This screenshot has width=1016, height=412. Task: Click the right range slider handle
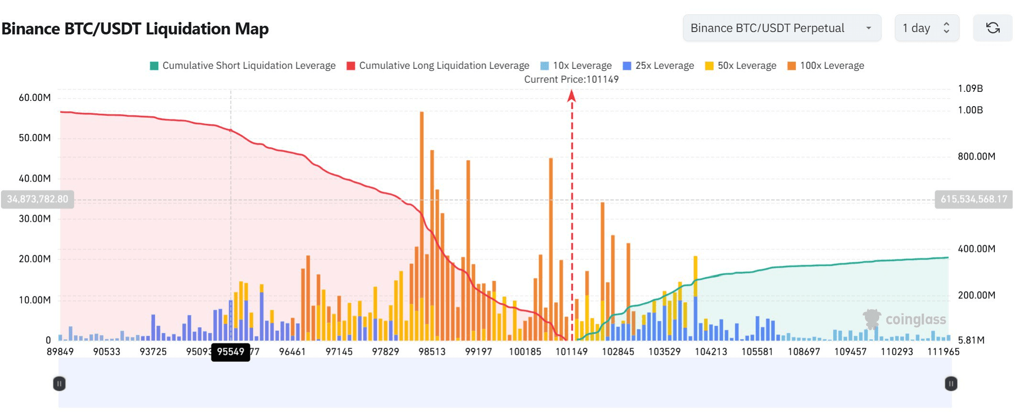(951, 383)
